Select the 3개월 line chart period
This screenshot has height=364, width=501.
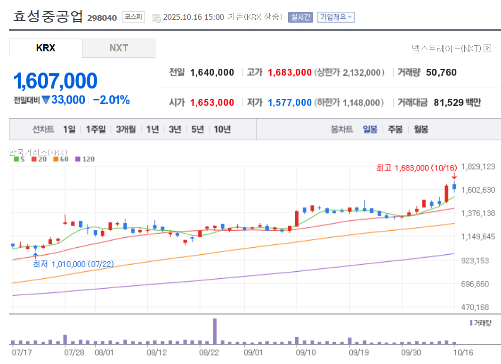coord(126,129)
